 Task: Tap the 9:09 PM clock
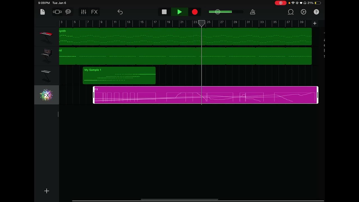point(44,3)
